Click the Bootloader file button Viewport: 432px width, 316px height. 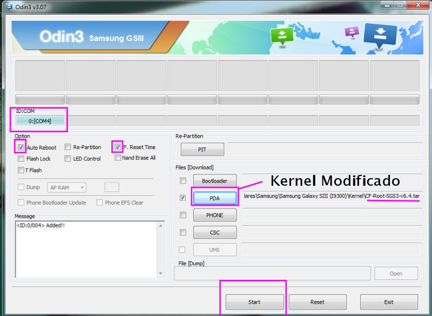pos(214,181)
